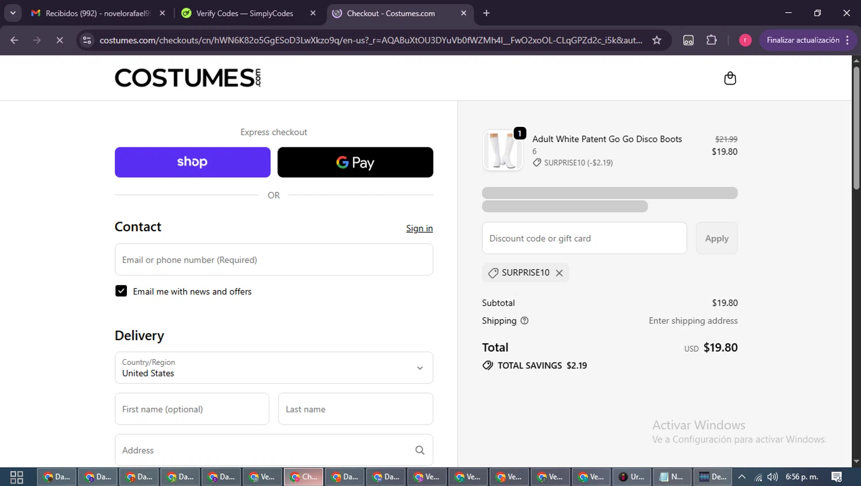Open the tab search dropdown arrow

pyautogui.click(x=13, y=13)
